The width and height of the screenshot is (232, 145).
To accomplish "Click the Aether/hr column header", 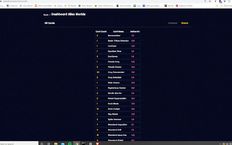I will (x=135, y=32).
